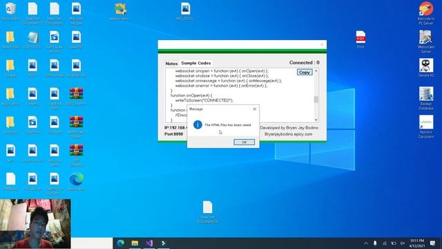Select the Application folder on the desktop

(10, 97)
